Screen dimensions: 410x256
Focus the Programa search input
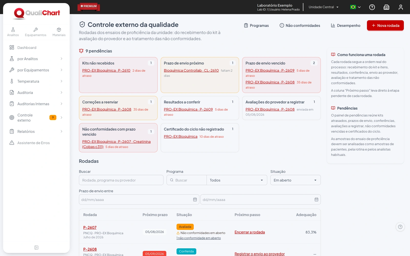tap(187, 180)
